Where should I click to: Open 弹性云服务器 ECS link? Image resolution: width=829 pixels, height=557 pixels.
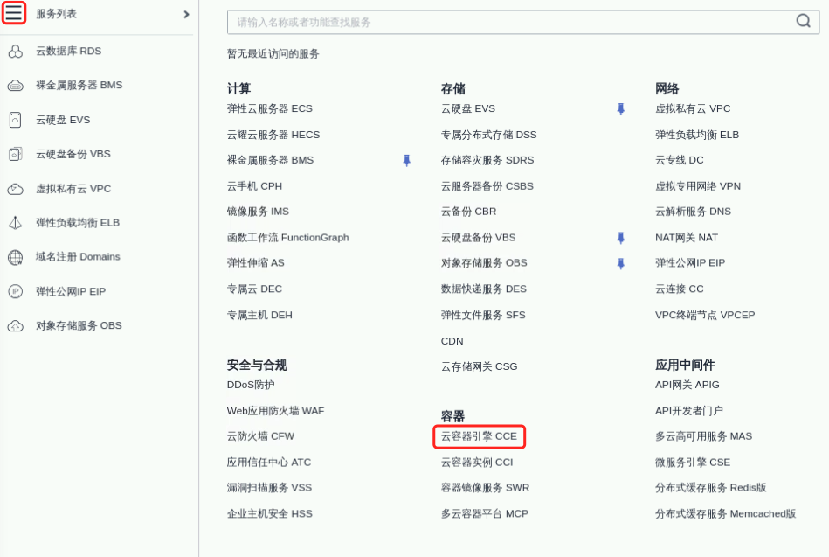click(x=269, y=109)
